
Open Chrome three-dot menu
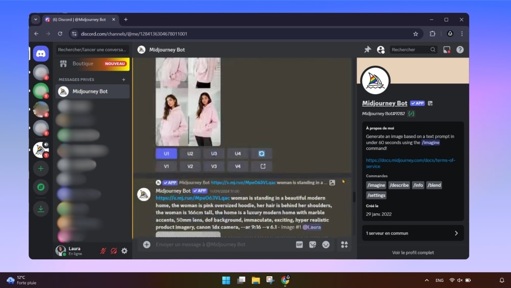(x=462, y=34)
